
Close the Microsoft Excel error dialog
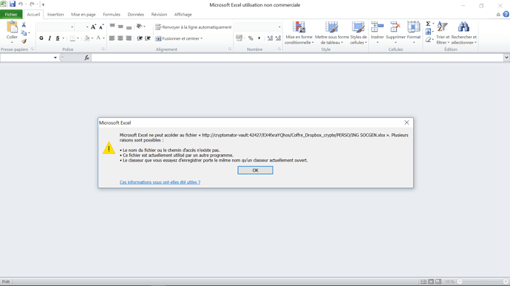pos(407,122)
